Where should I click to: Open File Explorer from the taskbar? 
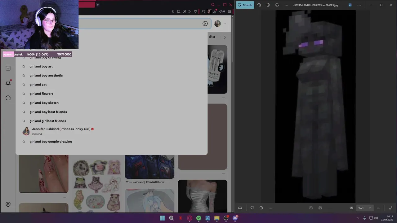(x=217, y=218)
